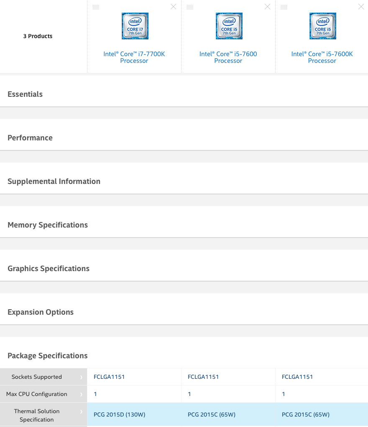Open the Core i7-7700K badge image

click(x=135, y=26)
